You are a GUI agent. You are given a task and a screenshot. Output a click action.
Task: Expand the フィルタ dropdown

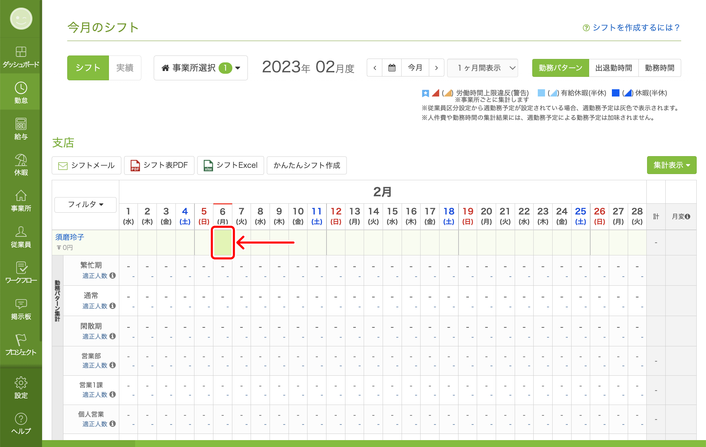pos(85,204)
